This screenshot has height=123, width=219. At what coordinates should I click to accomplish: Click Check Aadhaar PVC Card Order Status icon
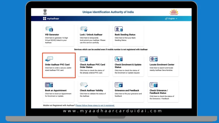point(84,59)
